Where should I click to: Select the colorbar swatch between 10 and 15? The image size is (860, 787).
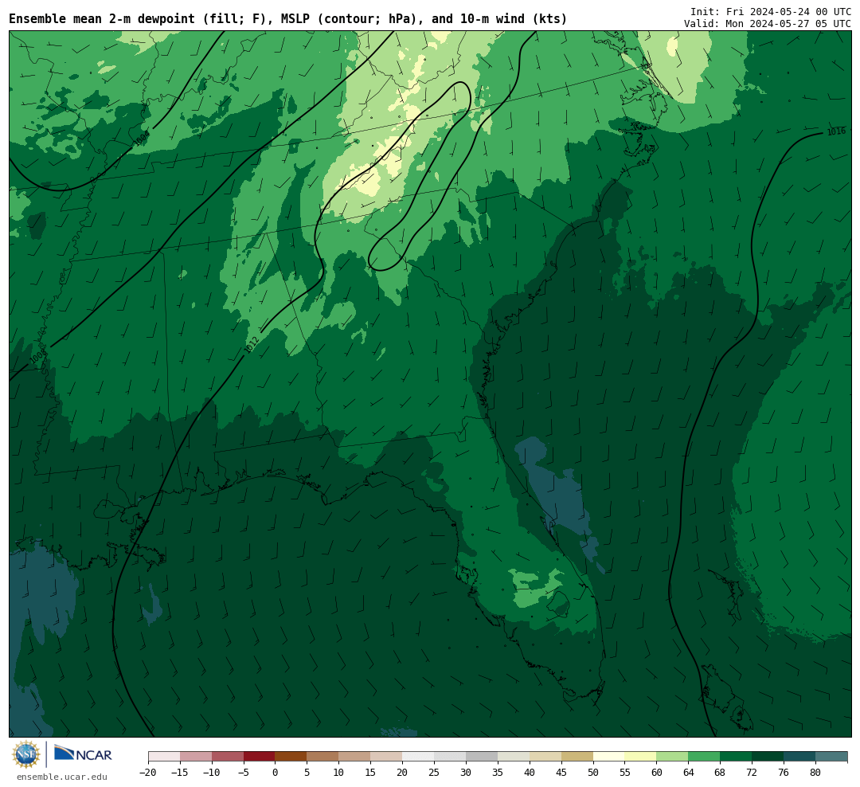pos(355,757)
